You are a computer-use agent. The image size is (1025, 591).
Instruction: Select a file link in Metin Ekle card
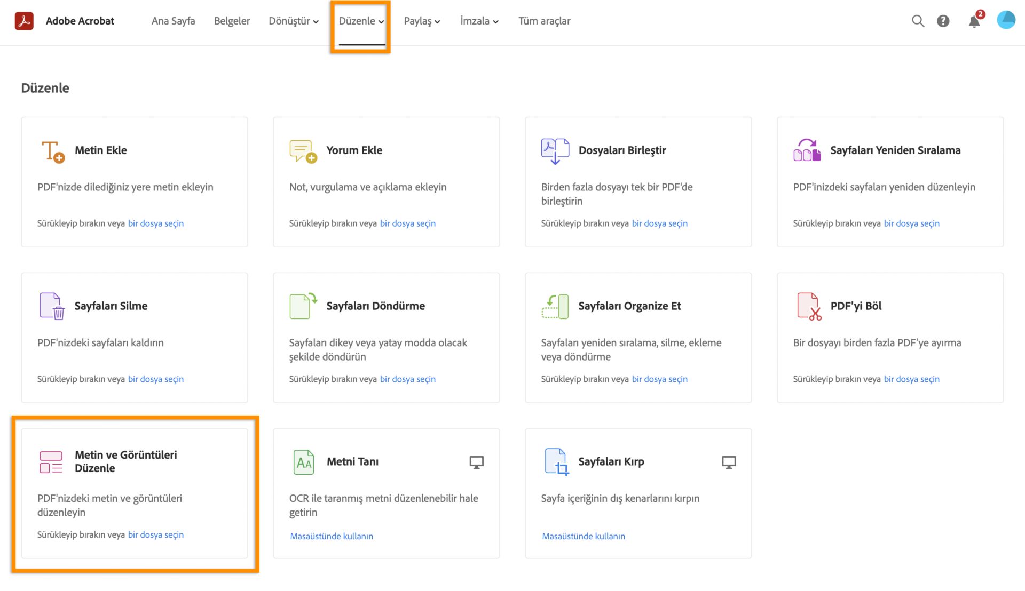click(156, 223)
